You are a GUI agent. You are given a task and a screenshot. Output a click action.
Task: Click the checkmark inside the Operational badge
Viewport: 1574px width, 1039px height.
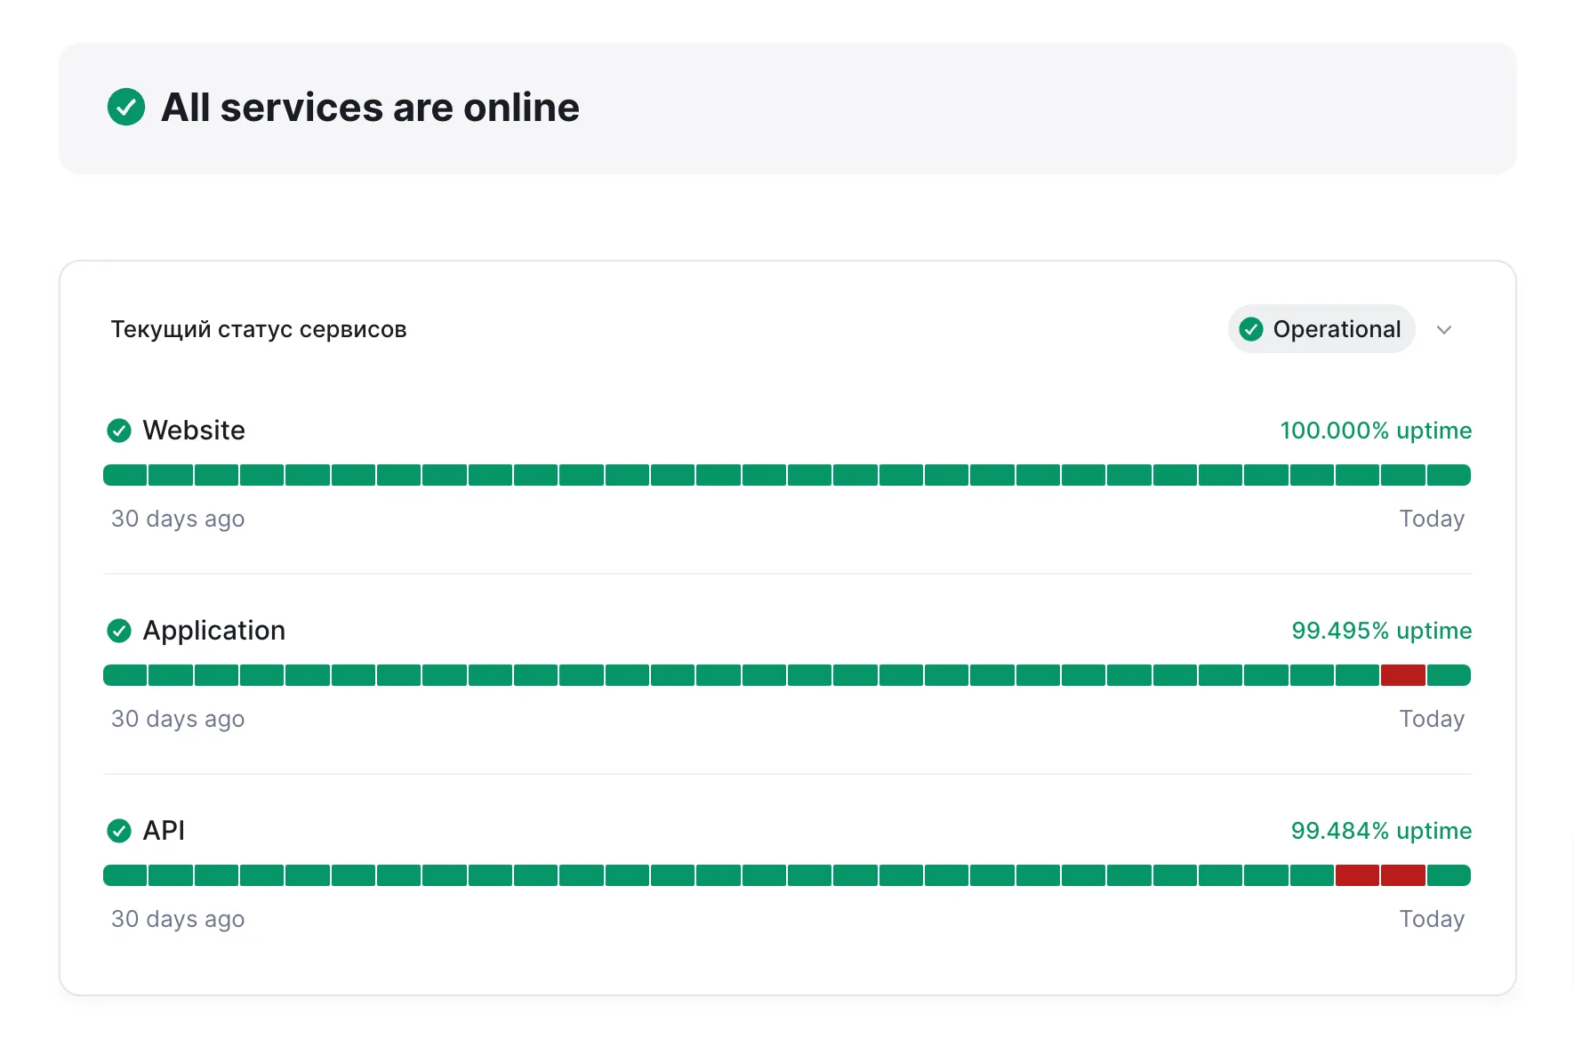[1251, 330]
